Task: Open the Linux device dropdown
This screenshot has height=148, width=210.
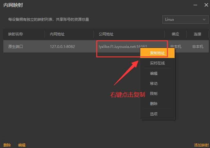Action: tap(185, 20)
